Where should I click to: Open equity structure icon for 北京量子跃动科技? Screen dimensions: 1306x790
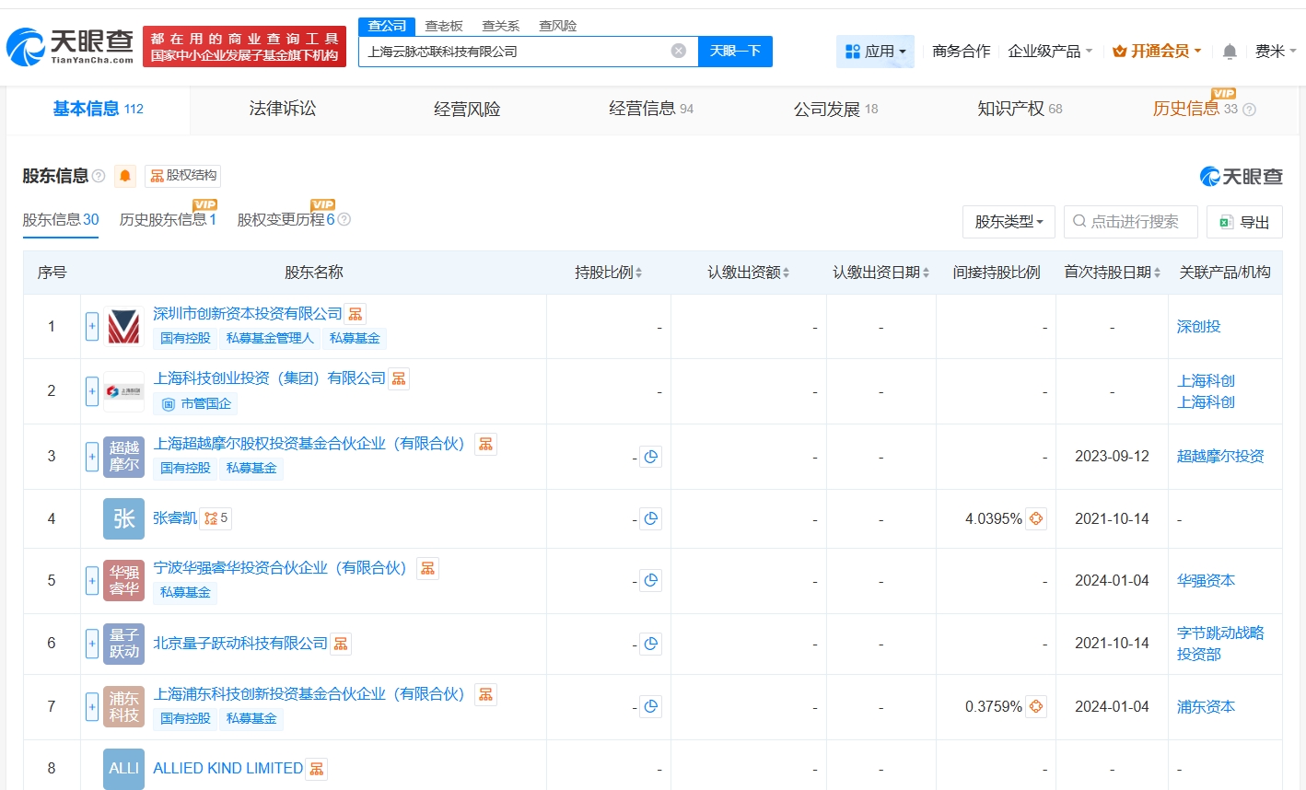[x=341, y=644]
